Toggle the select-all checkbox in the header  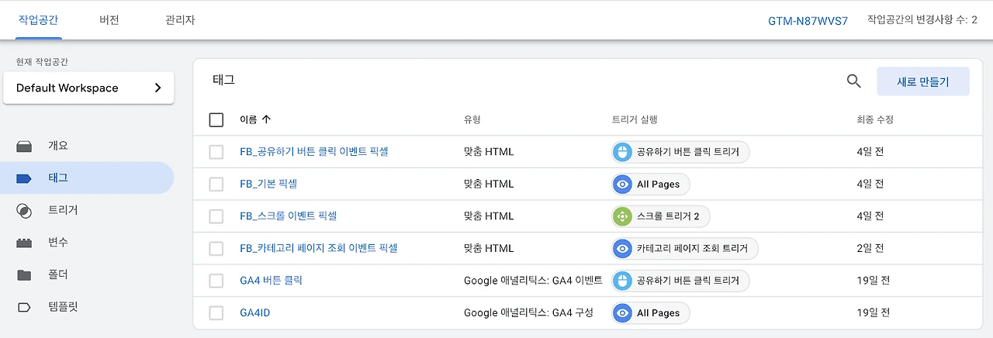216,119
